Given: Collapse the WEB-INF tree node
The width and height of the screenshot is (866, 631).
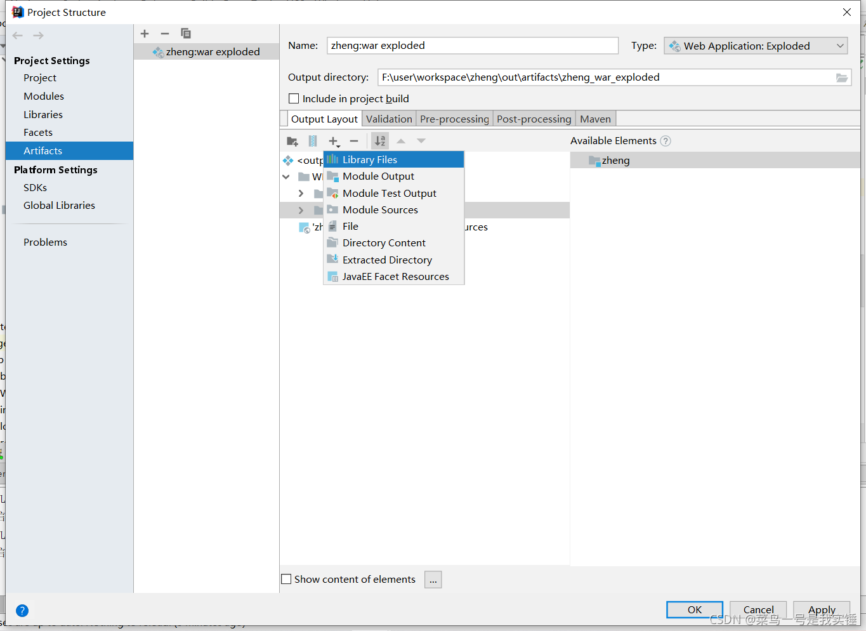Looking at the screenshot, I should (286, 176).
